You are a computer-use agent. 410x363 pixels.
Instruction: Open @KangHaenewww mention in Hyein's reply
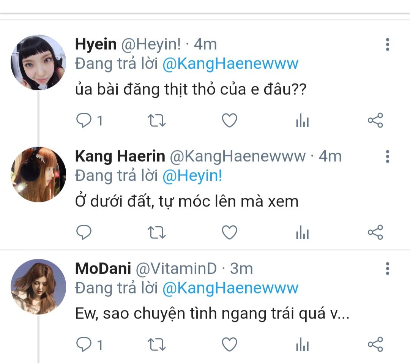pyautogui.click(x=230, y=63)
